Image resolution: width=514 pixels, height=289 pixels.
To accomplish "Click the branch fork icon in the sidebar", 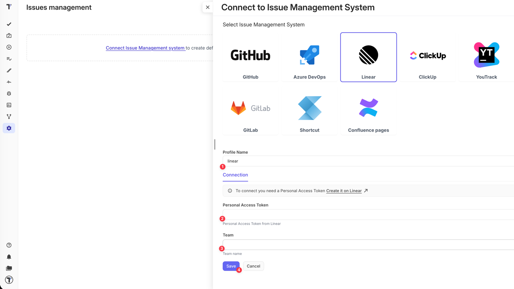I will (9, 117).
